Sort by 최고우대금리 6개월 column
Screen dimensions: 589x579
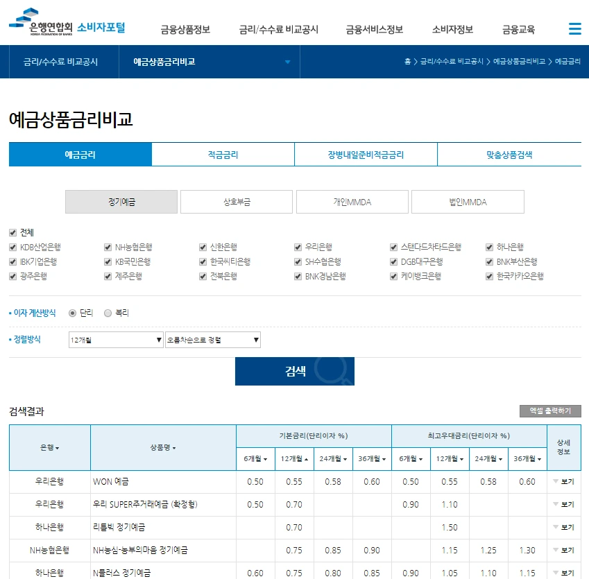coord(411,459)
